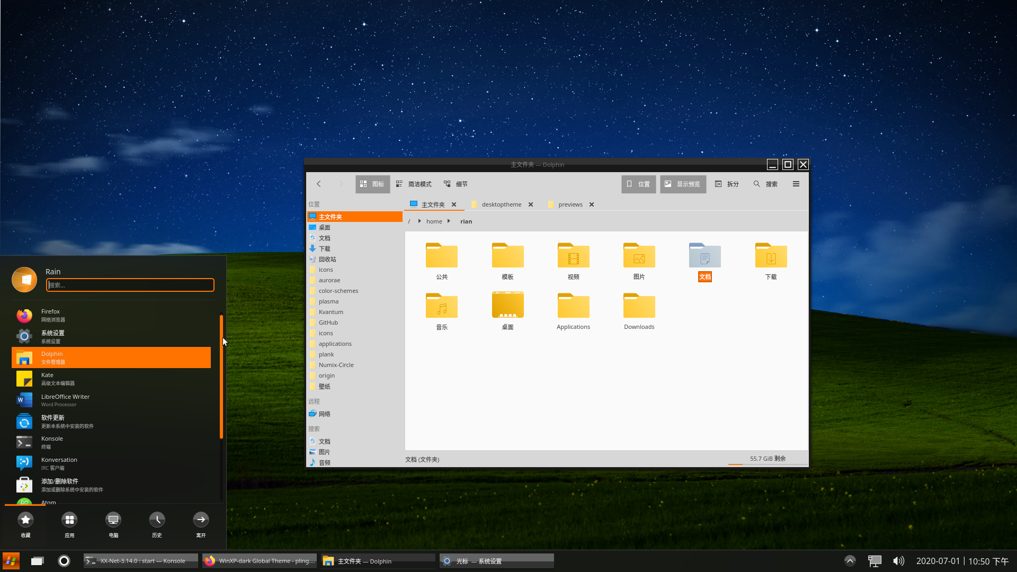Open System Settings from start menu
1017x572 pixels.
[x=111, y=336]
